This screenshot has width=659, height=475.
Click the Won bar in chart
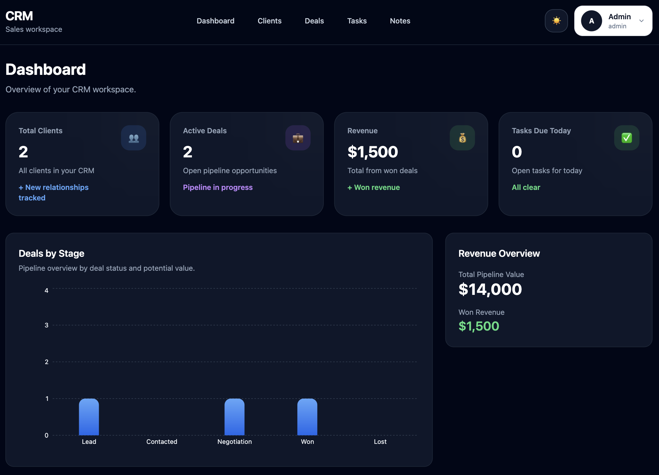click(x=307, y=417)
